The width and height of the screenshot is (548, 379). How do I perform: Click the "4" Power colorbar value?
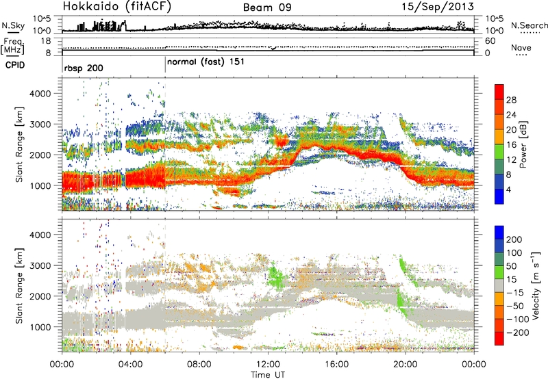[x=509, y=189]
